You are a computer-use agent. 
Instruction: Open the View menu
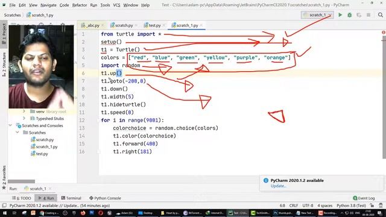tap(33, 5)
